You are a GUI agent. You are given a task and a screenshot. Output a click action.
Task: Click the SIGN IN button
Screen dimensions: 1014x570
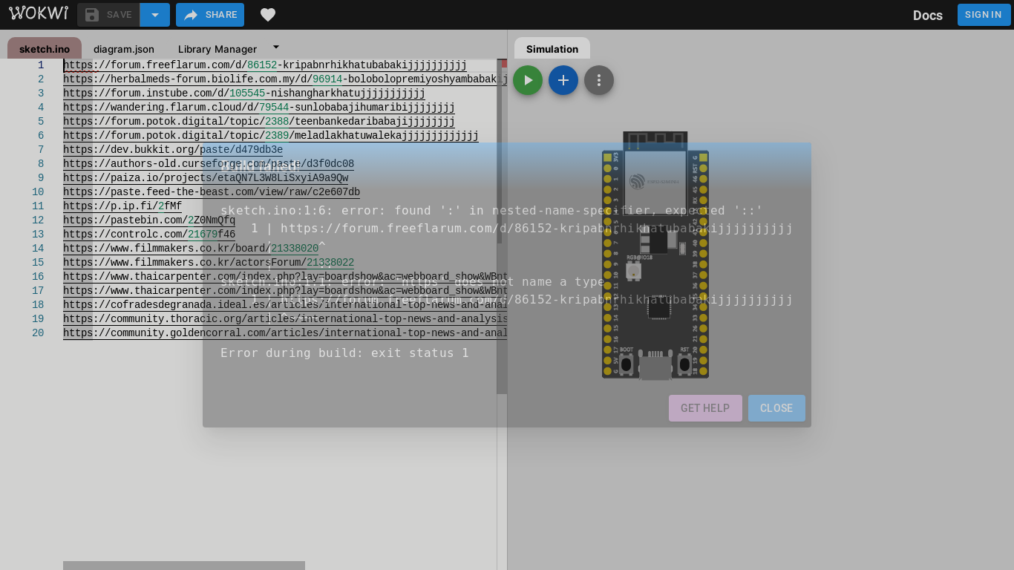tap(984, 15)
